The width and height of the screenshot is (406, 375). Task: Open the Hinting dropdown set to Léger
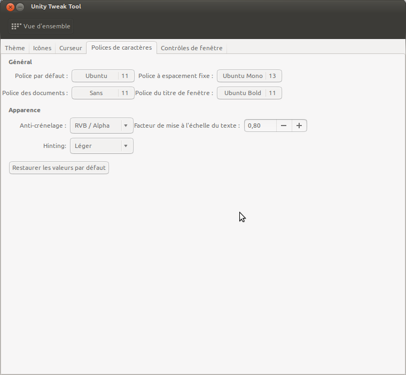click(x=101, y=146)
